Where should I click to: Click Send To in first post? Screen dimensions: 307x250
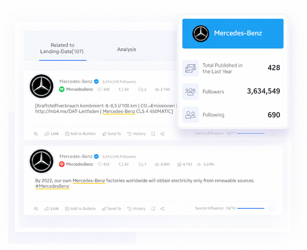pyautogui.click(x=111, y=134)
